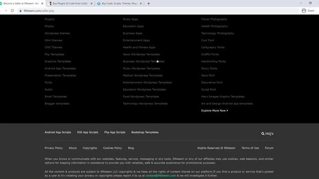This screenshot has width=319, height=179.
Task: Open Graffiti Fonts link
Action: tap(210, 54)
